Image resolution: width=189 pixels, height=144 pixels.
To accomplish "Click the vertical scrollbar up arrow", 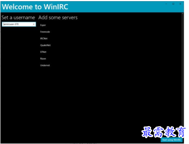I will click(x=182, y=13).
